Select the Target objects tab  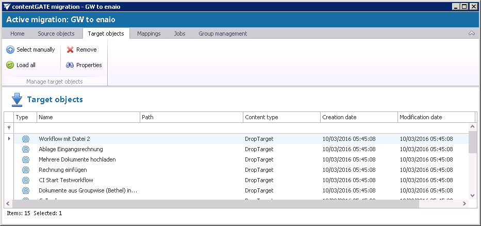pyautogui.click(x=106, y=34)
